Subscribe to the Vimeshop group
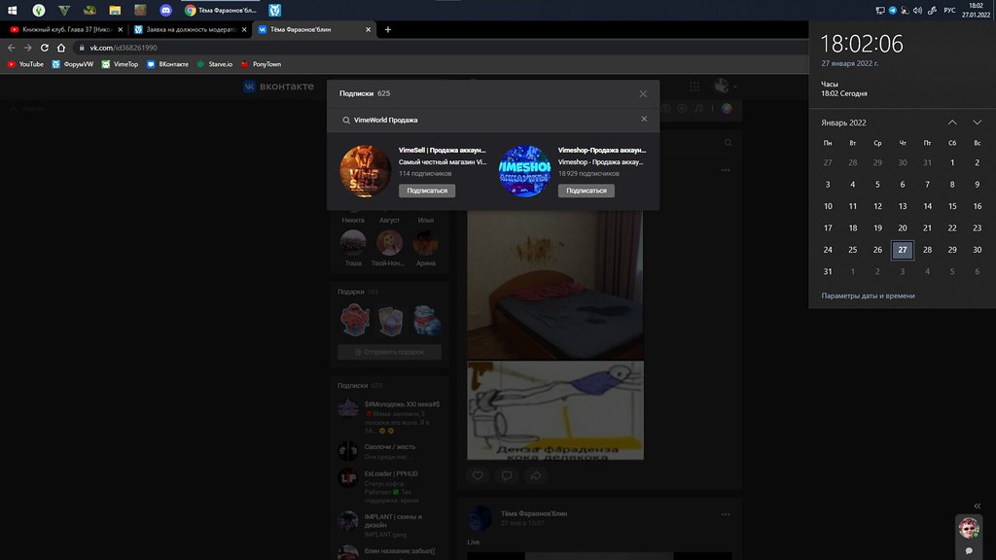 point(587,191)
